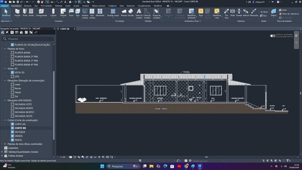Select the Shaft opening tool

click(x=233, y=13)
